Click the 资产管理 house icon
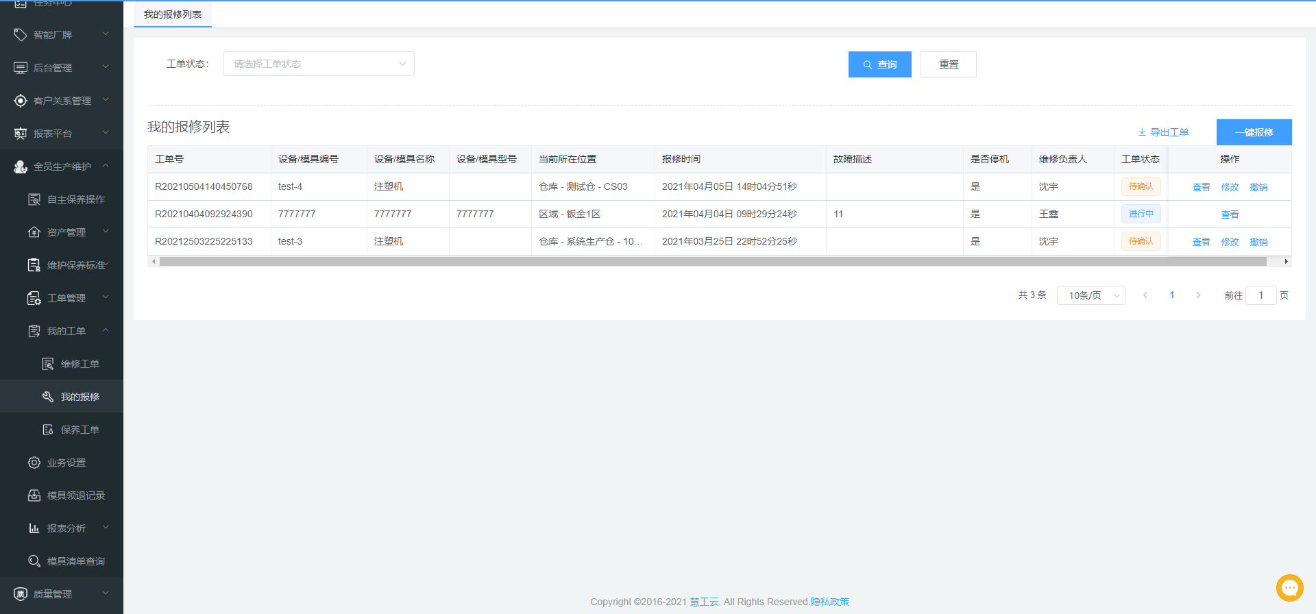Viewport: 1316px width, 614px height. pos(34,232)
